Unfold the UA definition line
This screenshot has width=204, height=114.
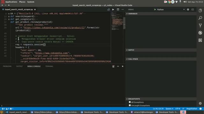(x=9, y=14)
